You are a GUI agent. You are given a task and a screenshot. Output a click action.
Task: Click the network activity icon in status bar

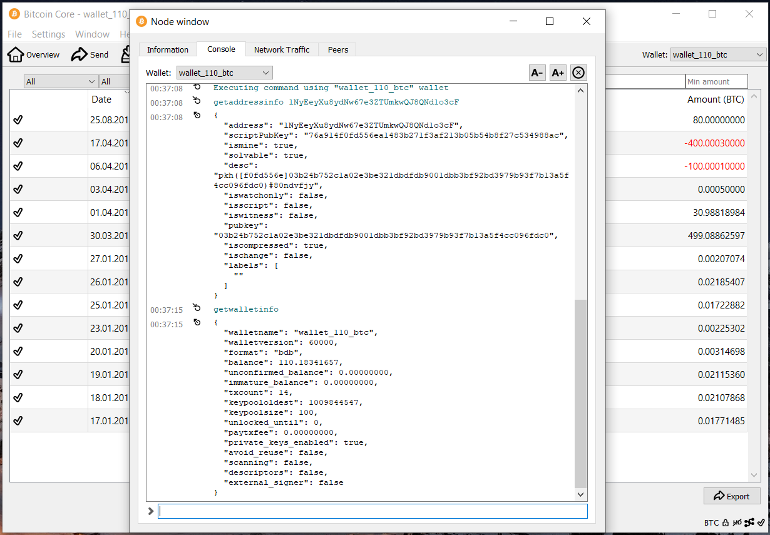click(749, 522)
